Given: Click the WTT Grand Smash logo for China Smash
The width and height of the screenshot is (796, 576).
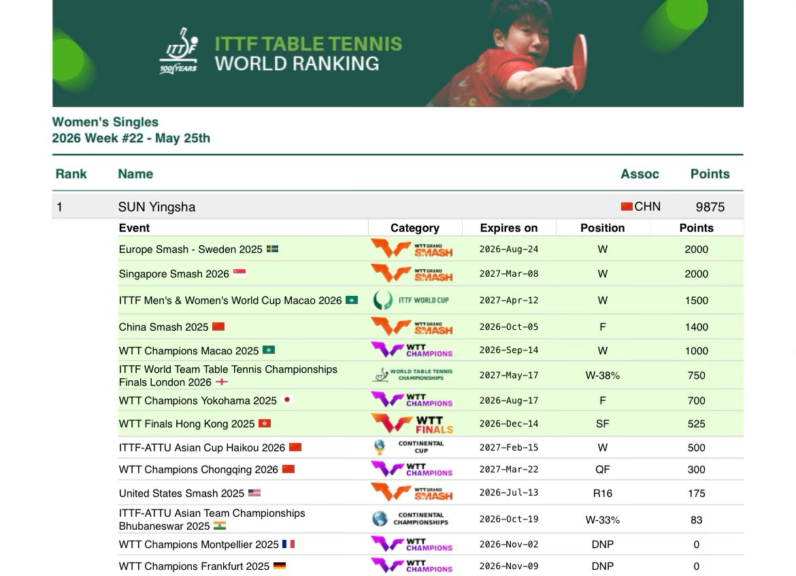Looking at the screenshot, I should coord(412,327).
